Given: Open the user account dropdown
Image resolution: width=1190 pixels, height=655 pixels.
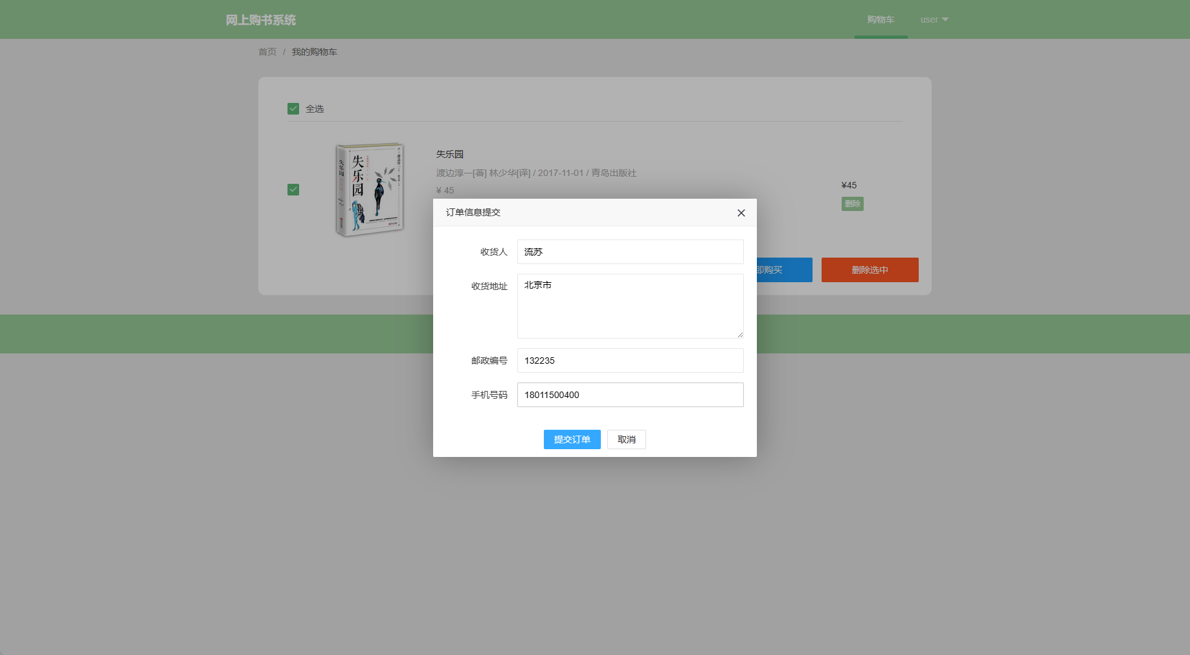Looking at the screenshot, I should [x=934, y=19].
